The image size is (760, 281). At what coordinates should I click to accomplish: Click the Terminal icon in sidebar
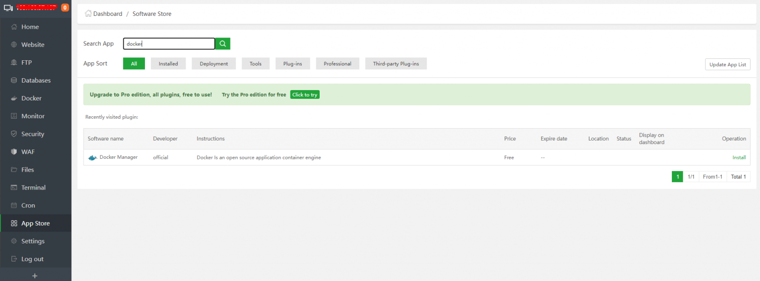pos(14,187)
